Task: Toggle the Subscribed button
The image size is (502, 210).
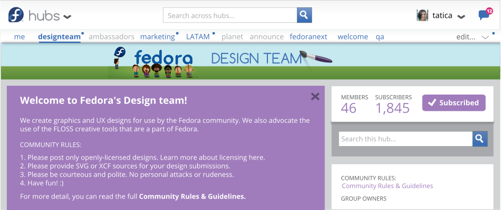Action: coord(454,103)
